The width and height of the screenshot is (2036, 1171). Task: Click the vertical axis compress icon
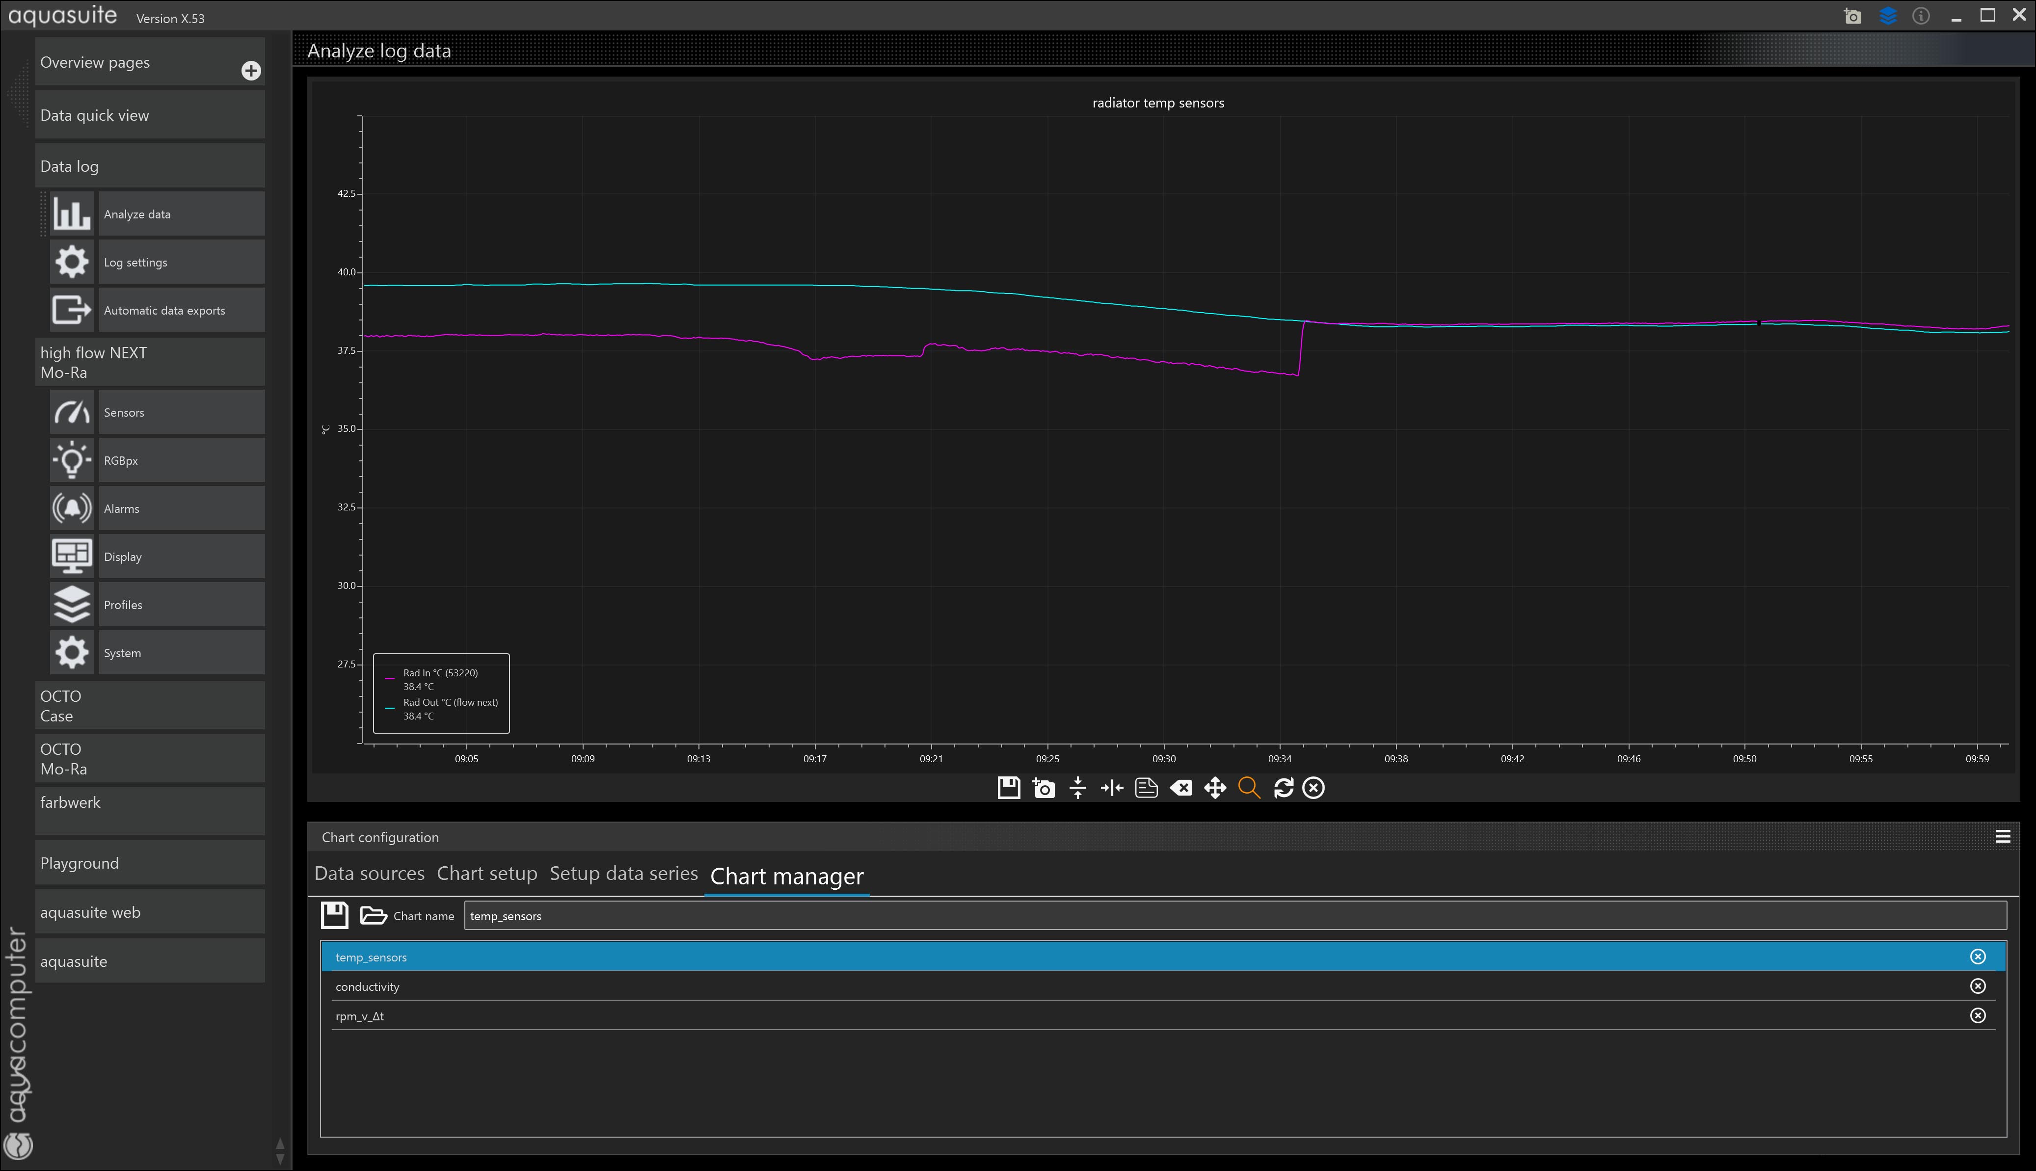1077,787
